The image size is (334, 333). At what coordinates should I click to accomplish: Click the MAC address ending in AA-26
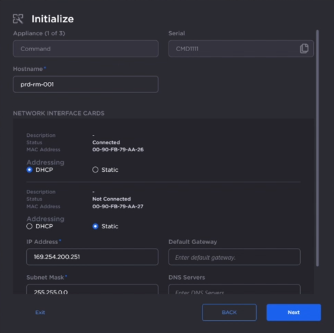tap(118, 150)
